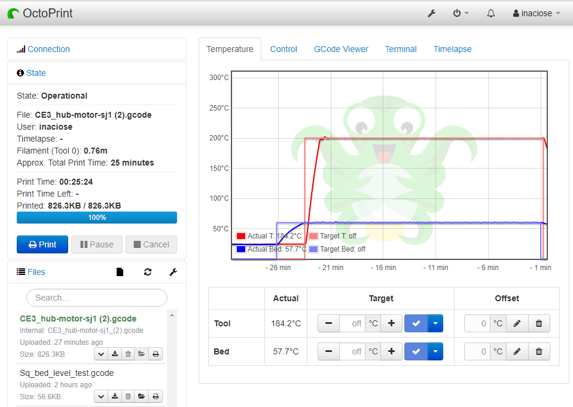Click the Print Time value 00:25:24
Image resolution: width=573 pixels, height=407 pixels.
click(x=76, y=182)
